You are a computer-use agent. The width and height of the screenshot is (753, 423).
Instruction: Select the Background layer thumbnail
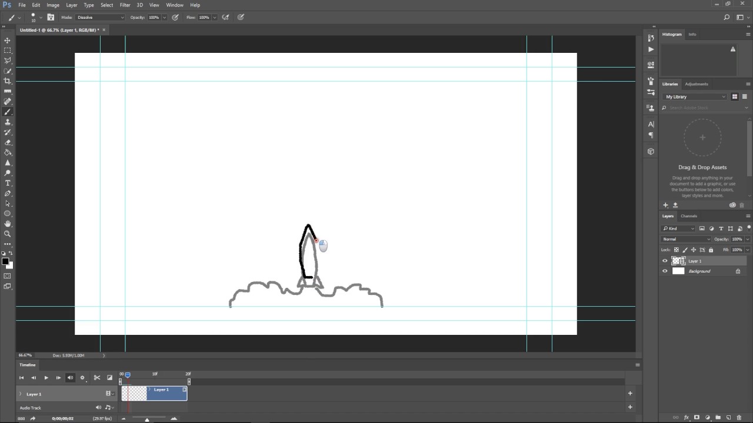pyautogui.click(x=678, y=271)
